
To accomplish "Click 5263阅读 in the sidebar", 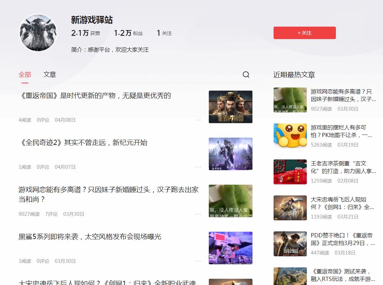I will 321,145.
